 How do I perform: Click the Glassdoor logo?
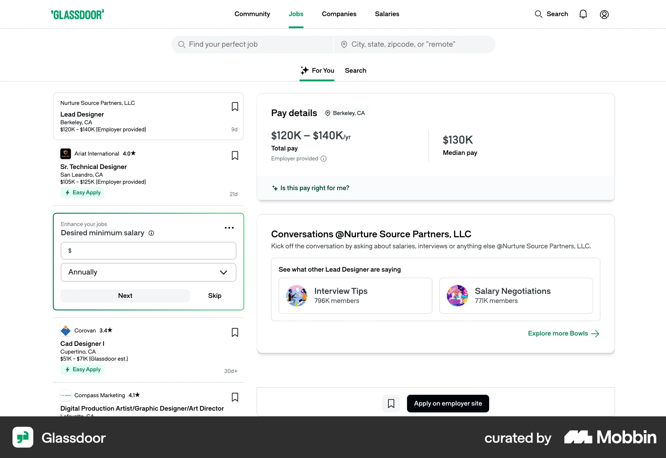(x=77, y=14)
